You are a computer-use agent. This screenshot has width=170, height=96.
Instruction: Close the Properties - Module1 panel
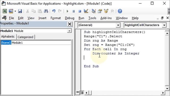[70, 24]
